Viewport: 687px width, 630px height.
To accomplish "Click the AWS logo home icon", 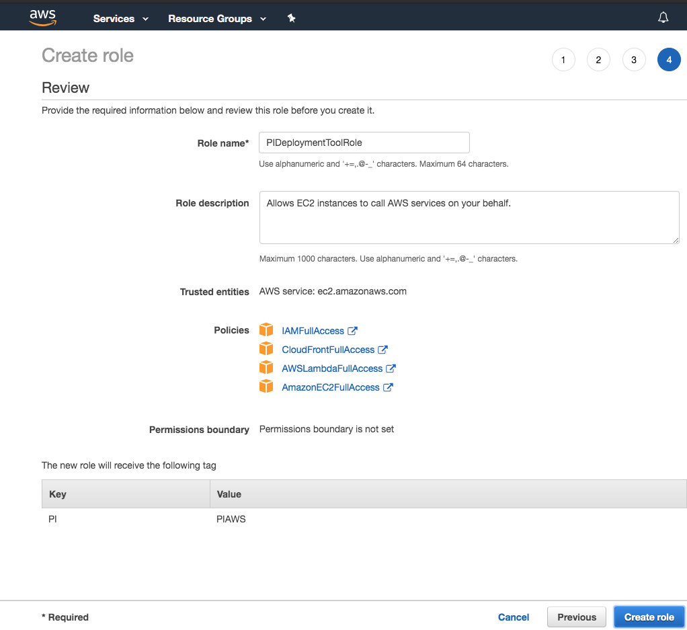I will [x=42, y=18].
